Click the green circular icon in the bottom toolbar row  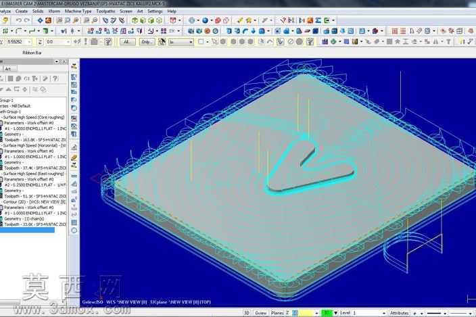pyautogui.click(x=333, y=41)
